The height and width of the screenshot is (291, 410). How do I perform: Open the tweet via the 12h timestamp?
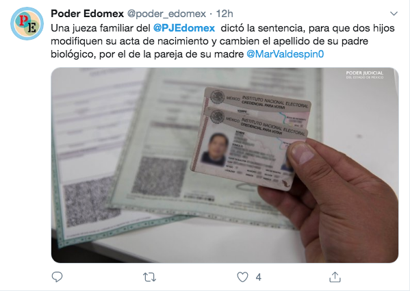tap(225, 14)
